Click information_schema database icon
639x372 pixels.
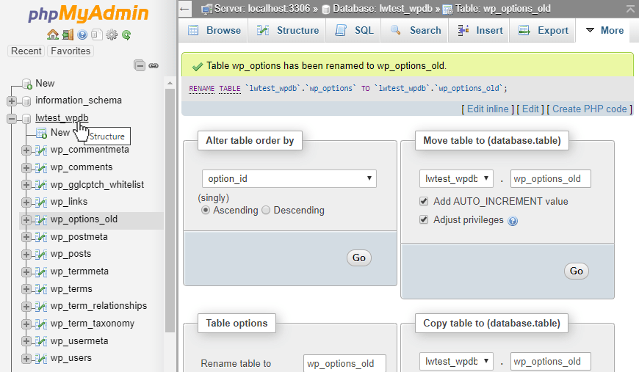point(26,101)
